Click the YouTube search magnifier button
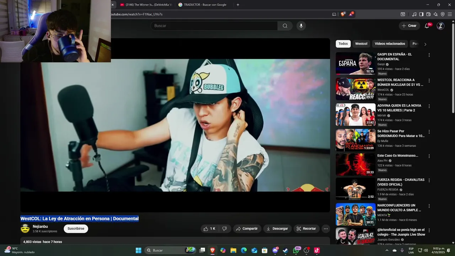The width and height of the screenshot is (455, 256). pos(285,26)
